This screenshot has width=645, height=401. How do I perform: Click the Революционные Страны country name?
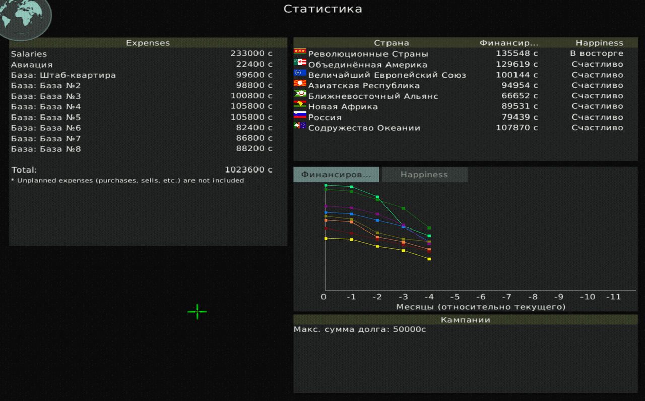[x=368, y=54]
